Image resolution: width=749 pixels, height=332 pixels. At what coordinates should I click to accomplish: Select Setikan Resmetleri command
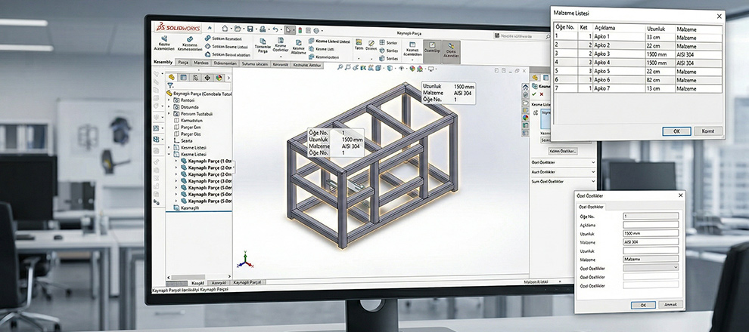pos(223,38)
